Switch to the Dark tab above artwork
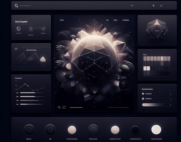This screenshot has width=181, height=142. (62, 20)
